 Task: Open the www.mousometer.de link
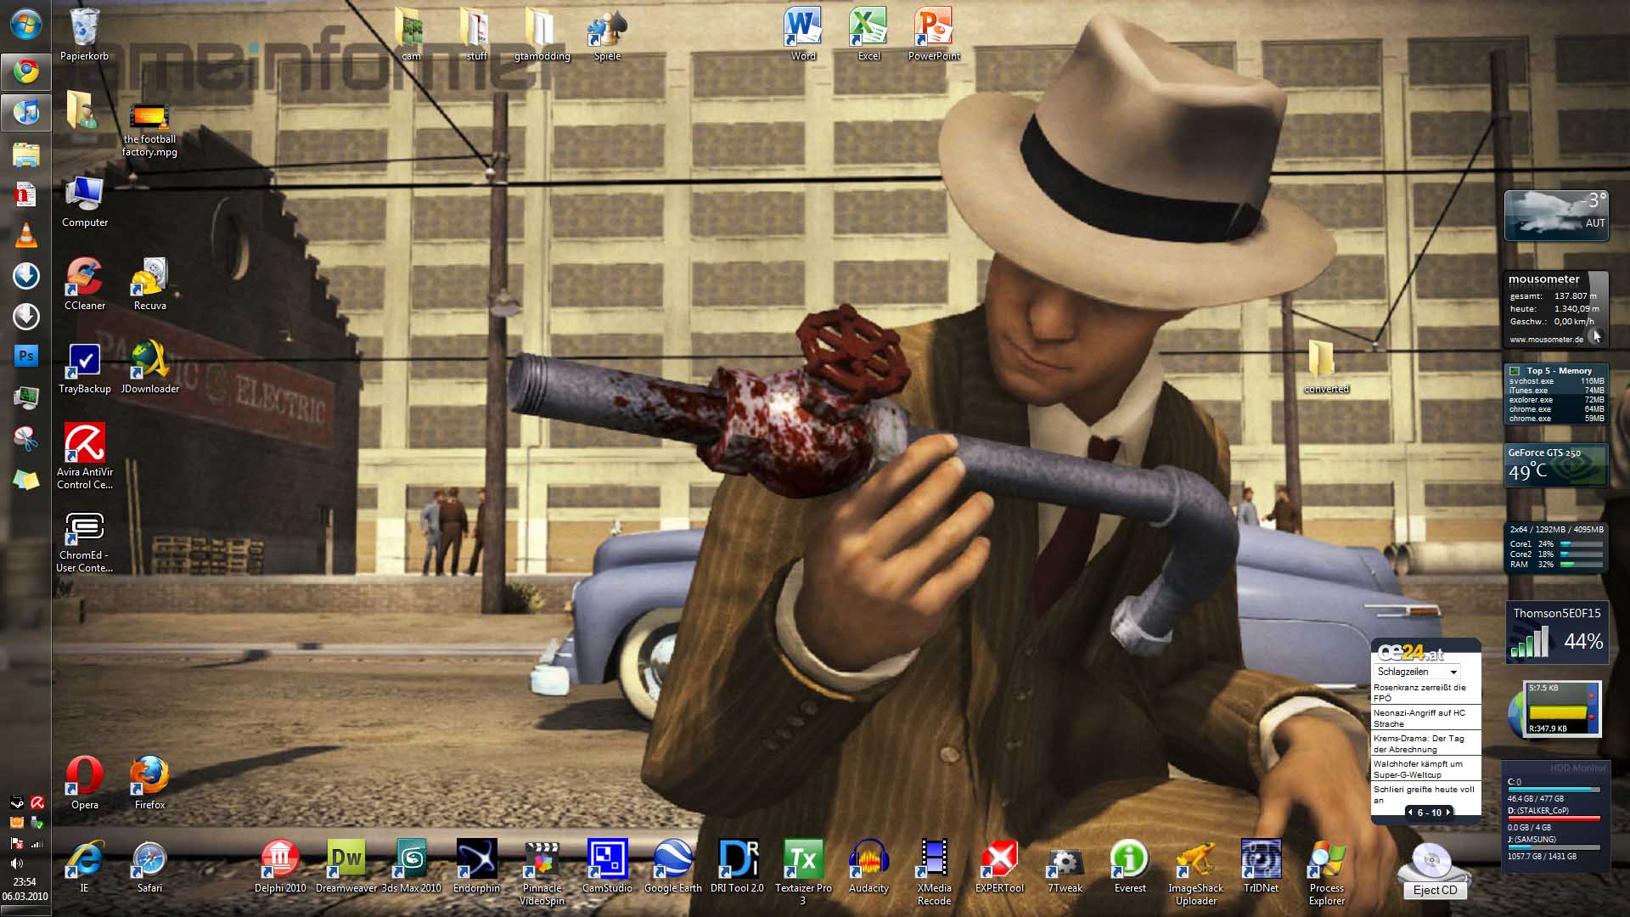coord(1546,340)
